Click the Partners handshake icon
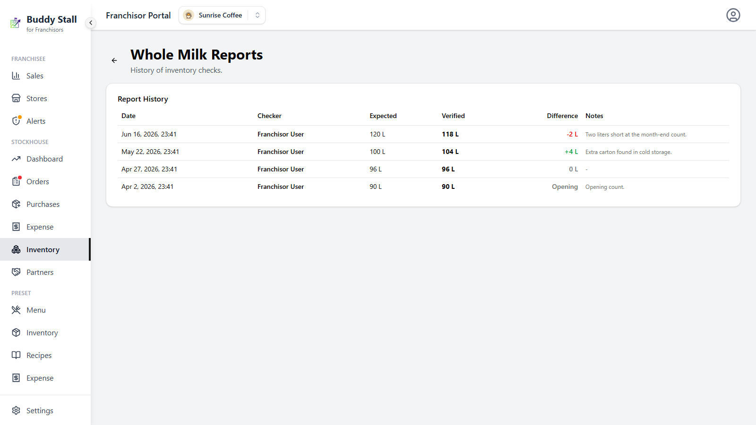This screenshot has width=756, height=425. pos(16,272)
